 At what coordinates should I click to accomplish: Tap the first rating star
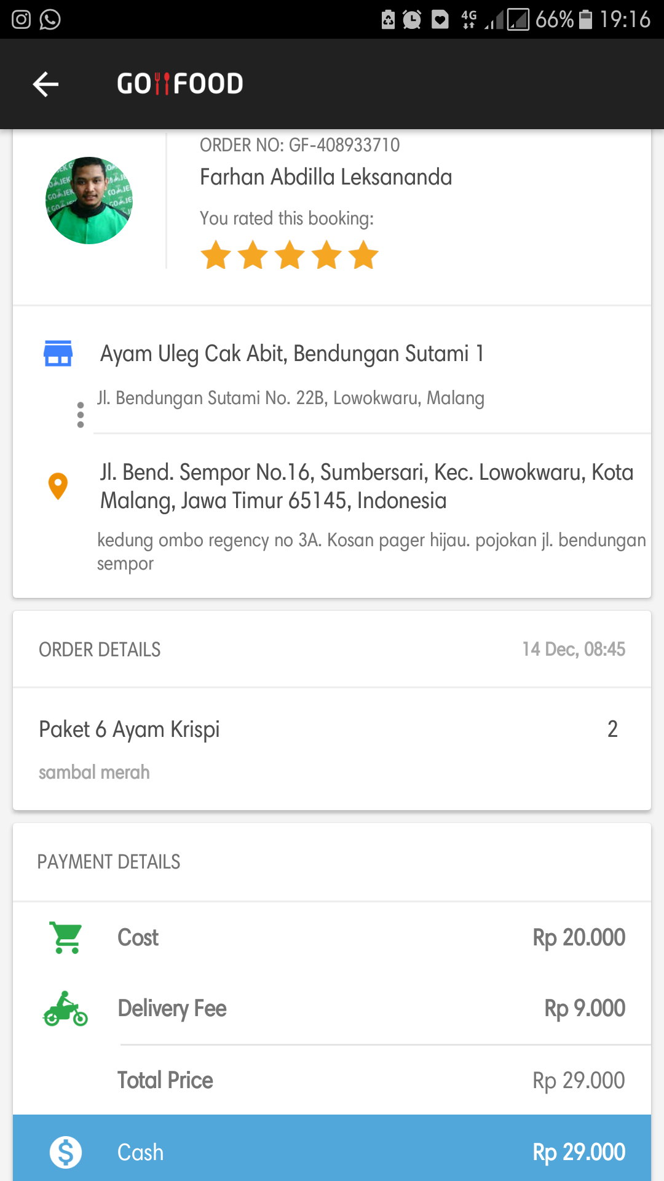click(x=216, y=255)
